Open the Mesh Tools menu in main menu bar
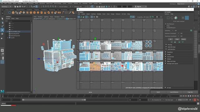200x112 pixels. 49,3
